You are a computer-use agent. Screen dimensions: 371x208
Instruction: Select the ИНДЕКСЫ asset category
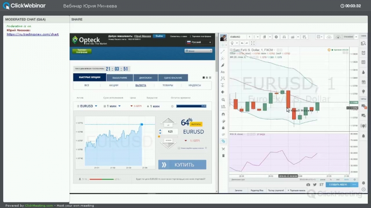[195, 86]
